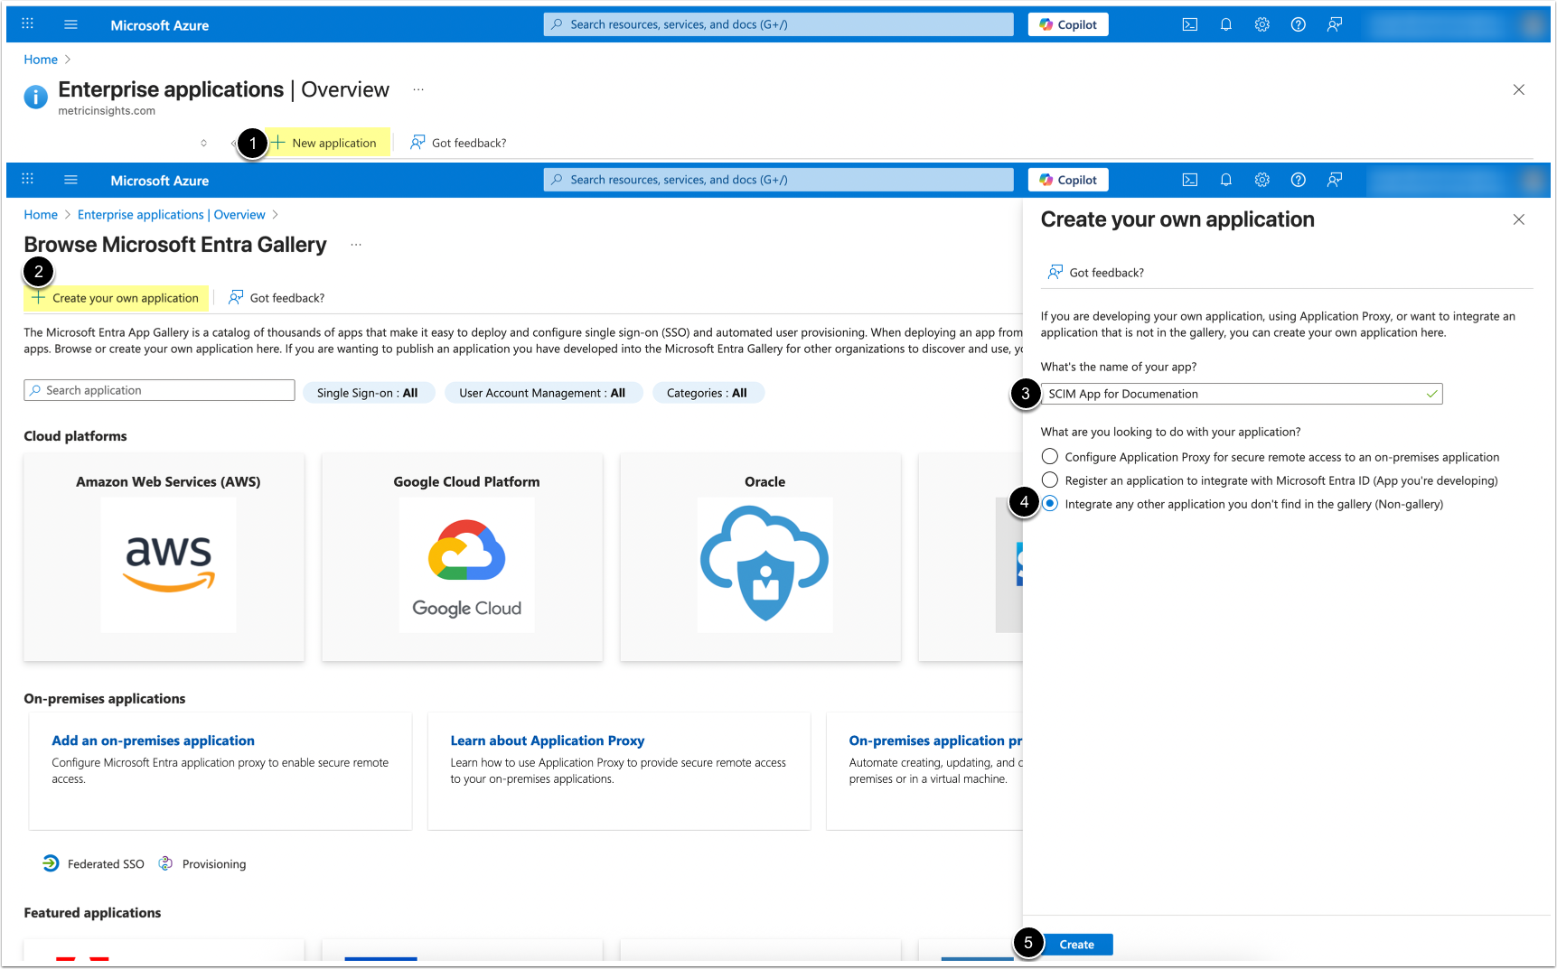This screenshot has height=969, width=1557.
Task: Open User Account Management filter dropdown
Action: coord(542,393)
